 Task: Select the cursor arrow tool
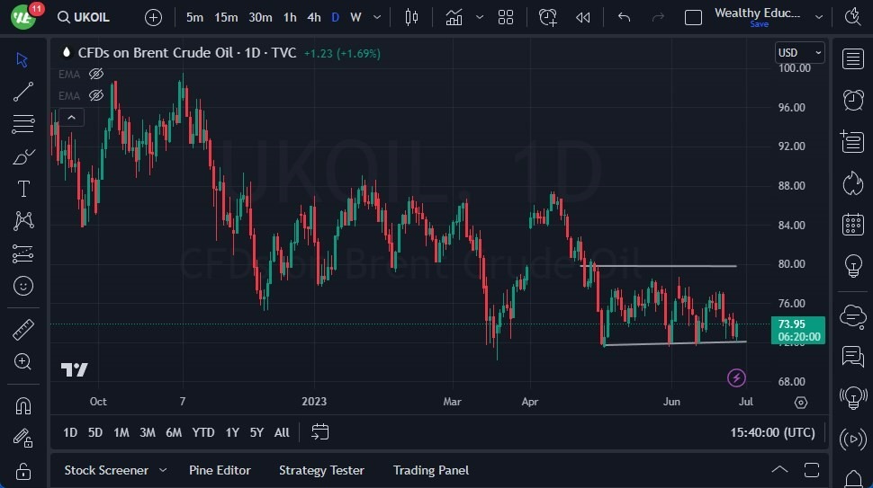tap(22, 59)
